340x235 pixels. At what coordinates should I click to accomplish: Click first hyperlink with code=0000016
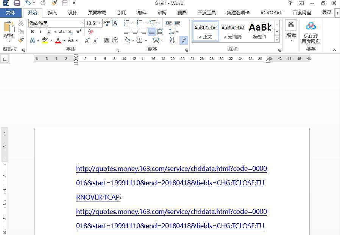(171, 183)
